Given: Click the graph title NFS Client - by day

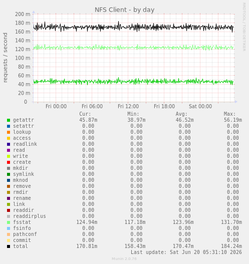Looking at the screenshot, I should point(124,10).
